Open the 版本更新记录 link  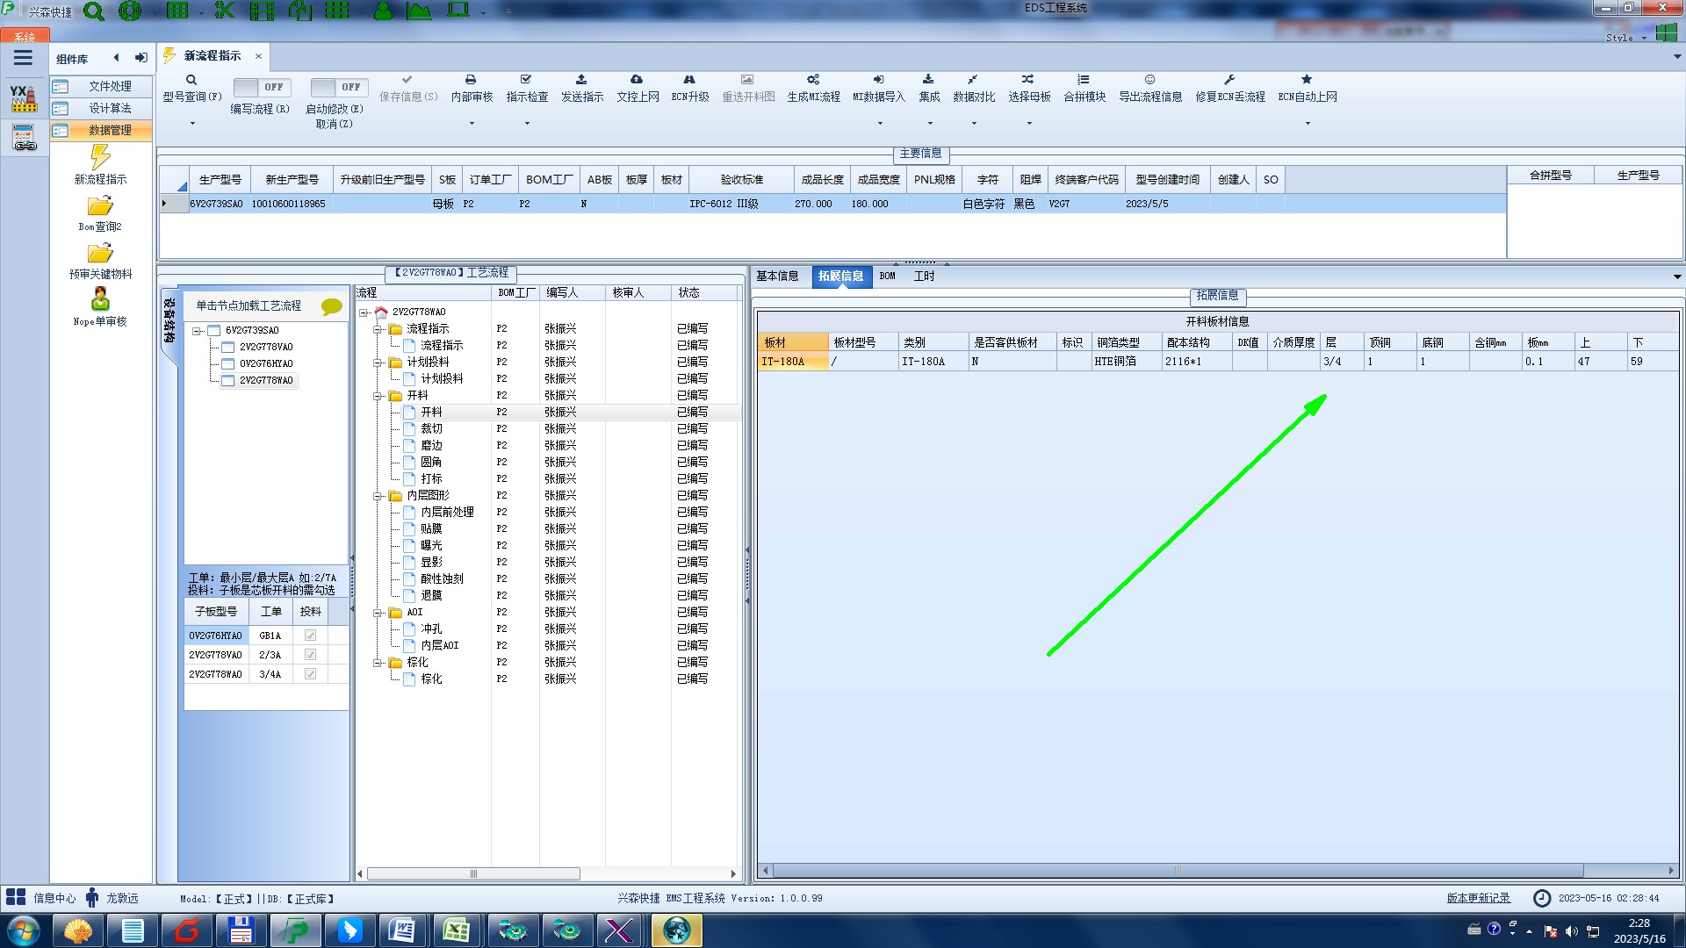tap(1478, 898)
